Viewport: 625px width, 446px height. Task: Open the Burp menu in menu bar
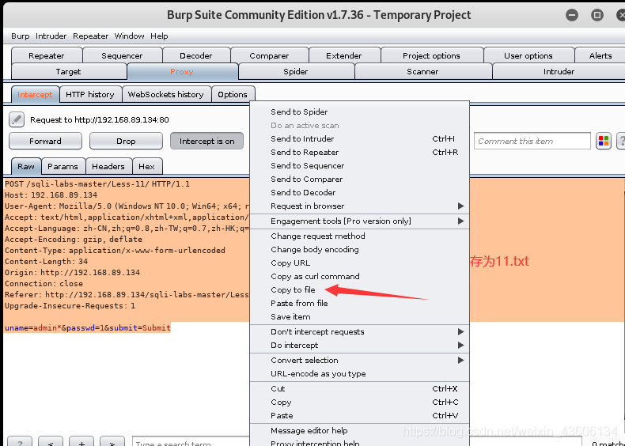click(21, 36)
